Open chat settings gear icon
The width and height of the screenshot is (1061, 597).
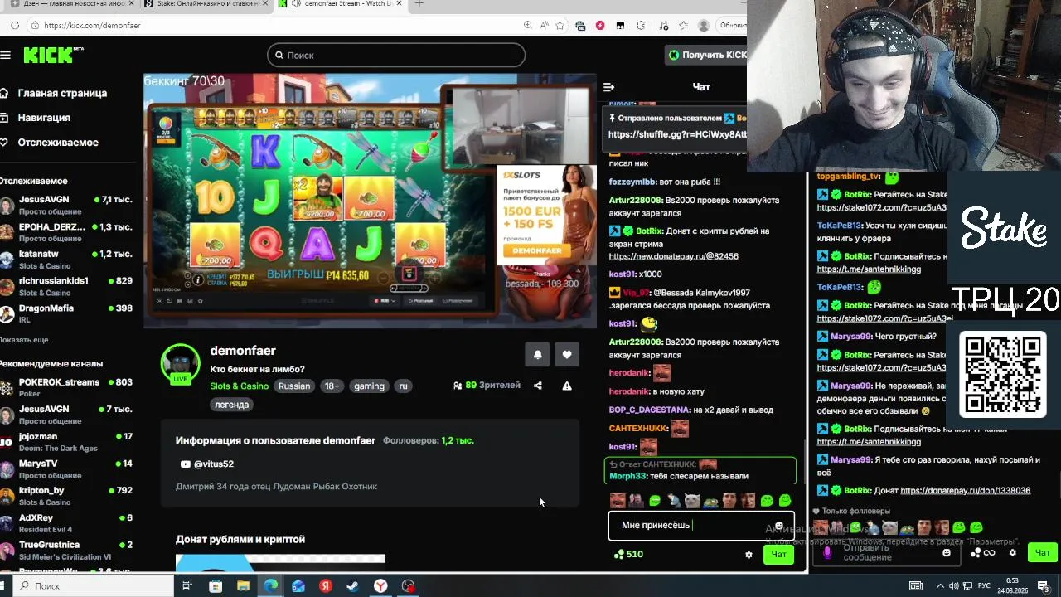[x=749, y=555]
